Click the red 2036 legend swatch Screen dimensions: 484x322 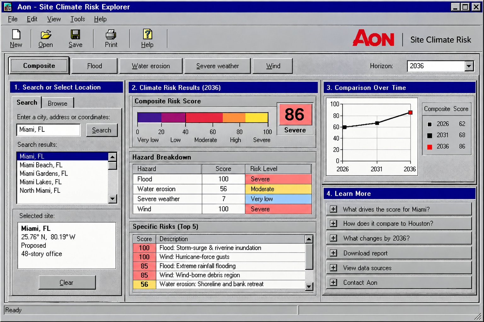point(429,147)
